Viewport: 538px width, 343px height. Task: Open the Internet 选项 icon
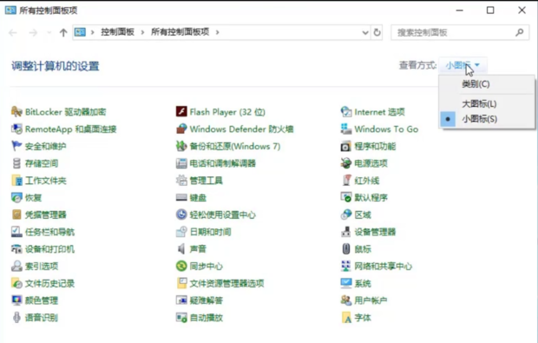coord(346,112)
